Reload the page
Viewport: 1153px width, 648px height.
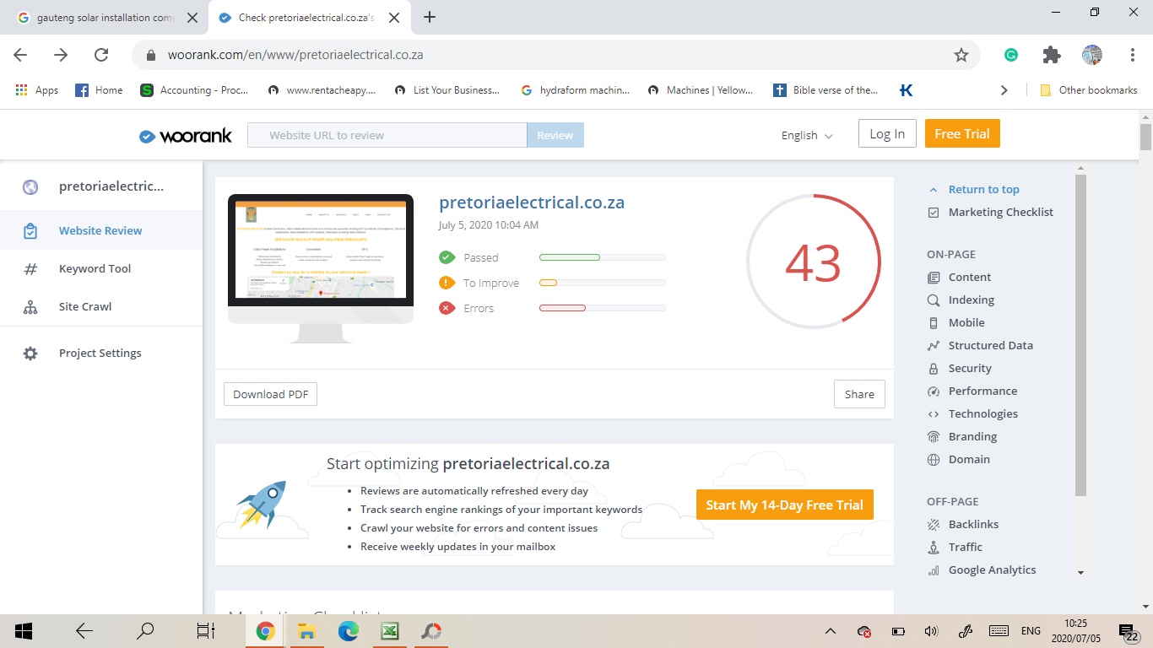pos(101,55)
